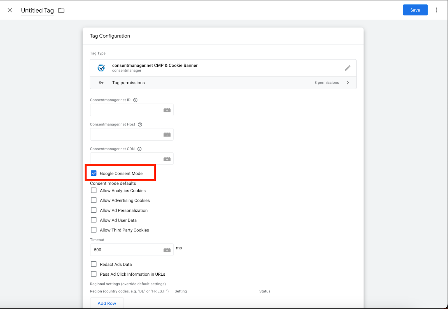The image size is (448, 309).
Task: Click consentmanager logo icon in Tag Type
Action: pyautogui.click(x=101, y=68)
